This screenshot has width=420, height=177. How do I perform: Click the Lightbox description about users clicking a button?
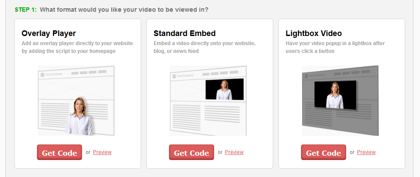point(335,47)
